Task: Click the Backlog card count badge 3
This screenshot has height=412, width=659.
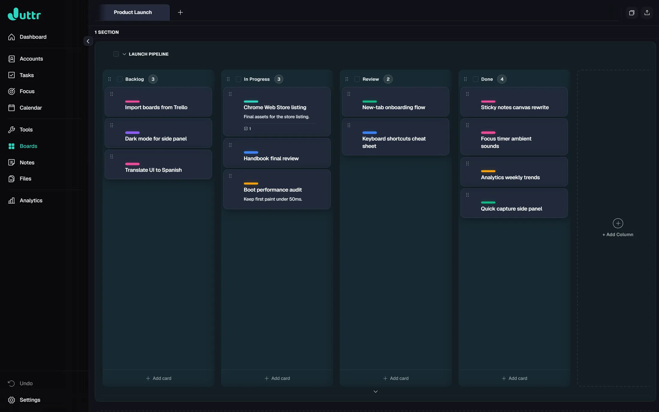Action: 153,79
